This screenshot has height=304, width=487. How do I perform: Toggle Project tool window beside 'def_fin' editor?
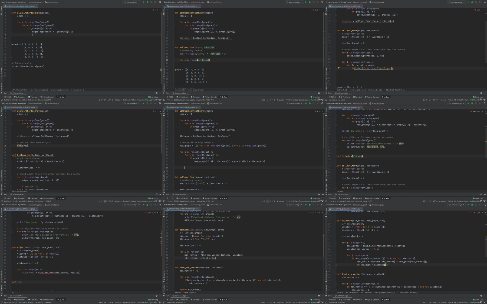[x=1, y=212]
